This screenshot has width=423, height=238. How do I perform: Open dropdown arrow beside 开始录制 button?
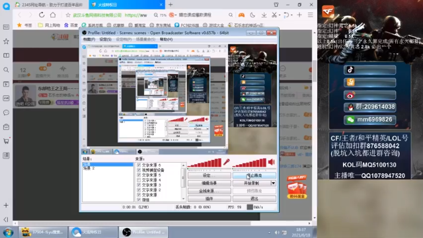click(273, 183)
